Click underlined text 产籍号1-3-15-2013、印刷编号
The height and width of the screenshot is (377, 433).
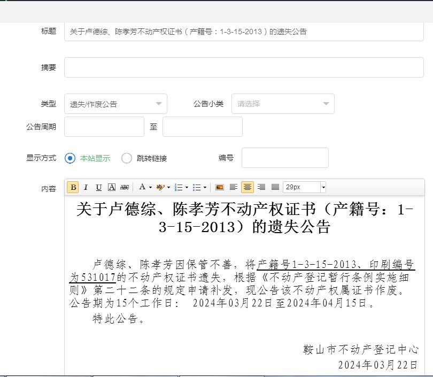tap(335, 265)
